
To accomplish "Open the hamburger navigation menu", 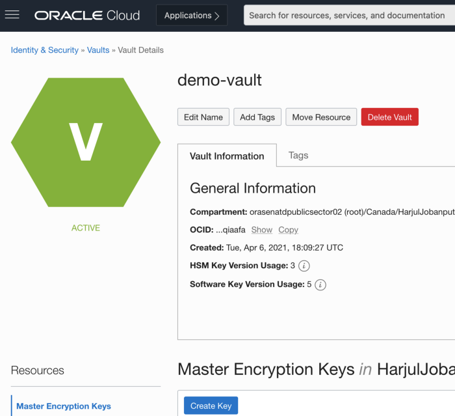I will coord(12,15).
